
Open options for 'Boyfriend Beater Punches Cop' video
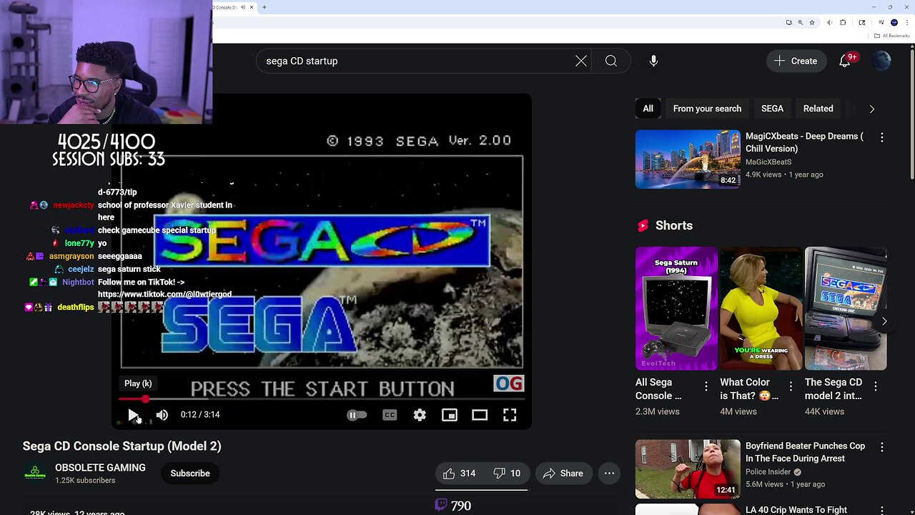[x=881, y=447]
